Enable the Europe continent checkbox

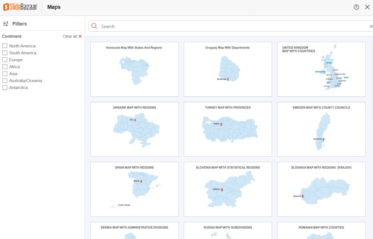[5, 60]
